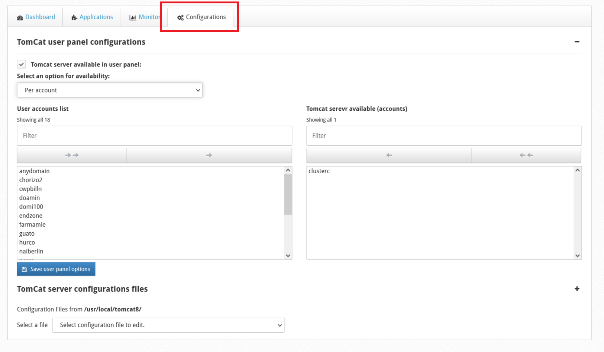
Task: Select endzone account
Action: [31, 216]
